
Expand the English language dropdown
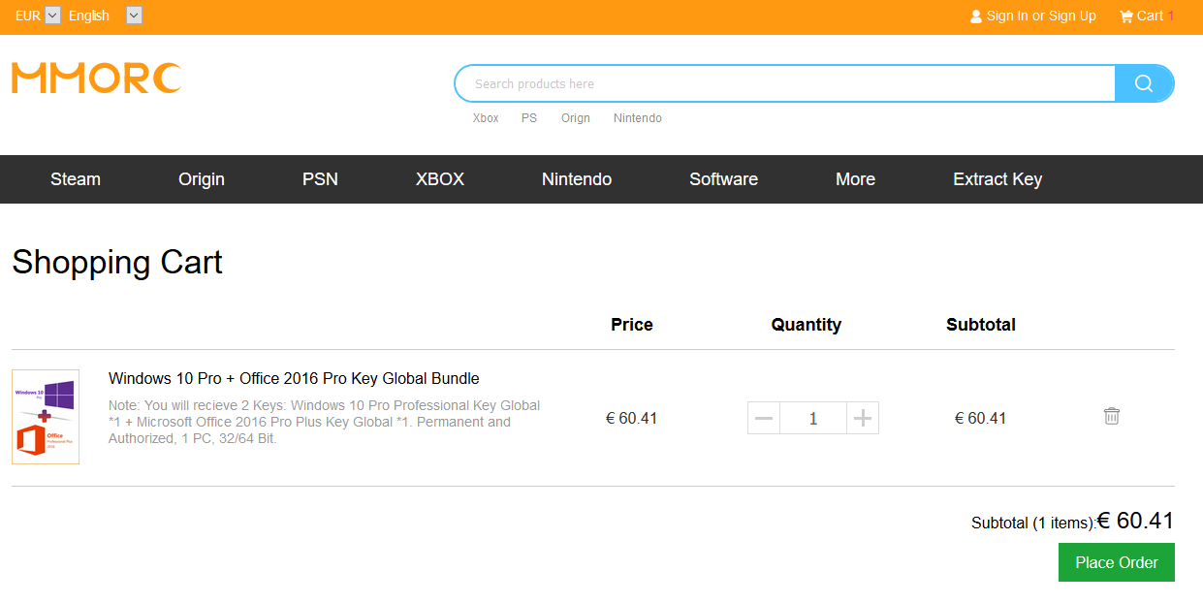pyautogui.click(x=134, y=16)
